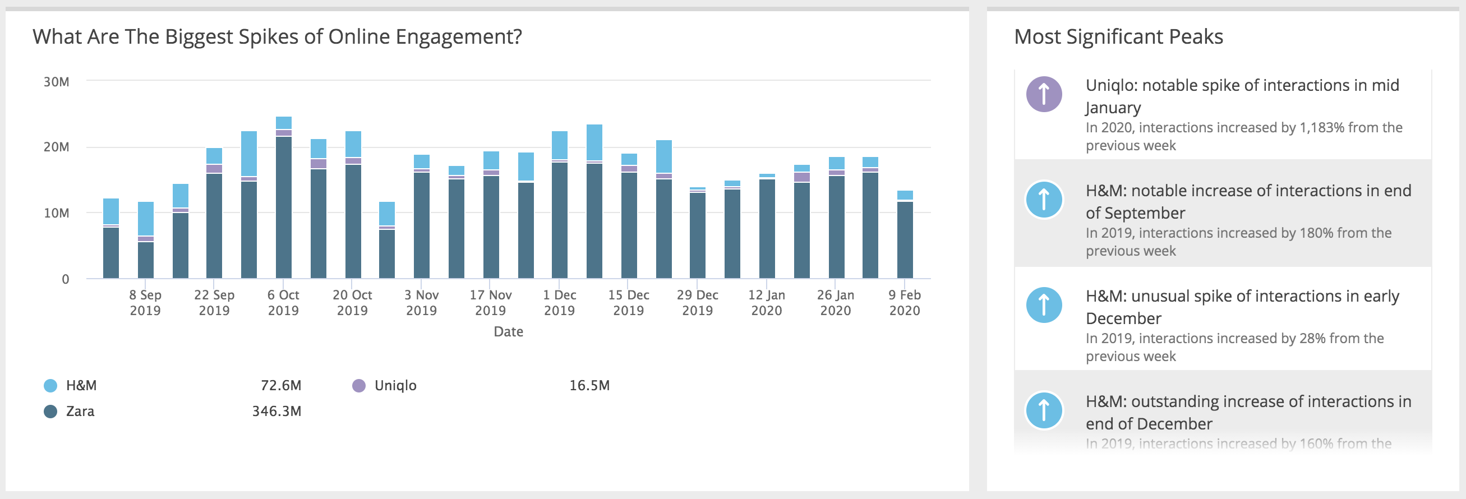
Task: Click the 72.6M H&M total value
Action: [x=281, y=386]
